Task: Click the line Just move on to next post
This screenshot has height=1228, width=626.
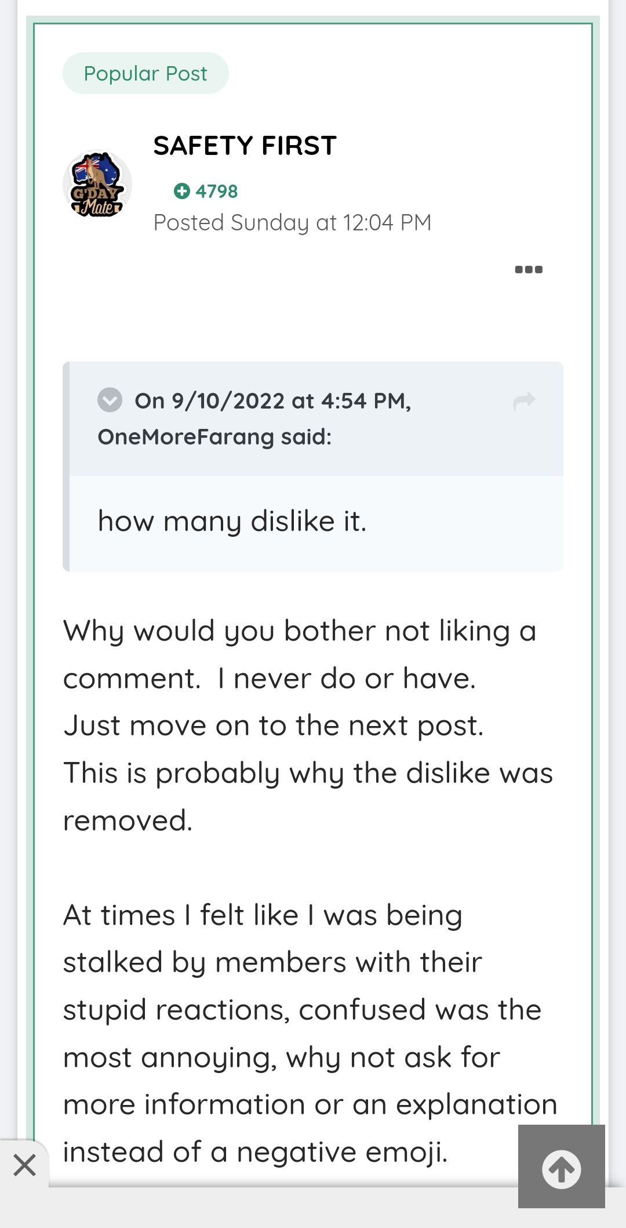Action: pyautogui.click(x=273, y=725)
